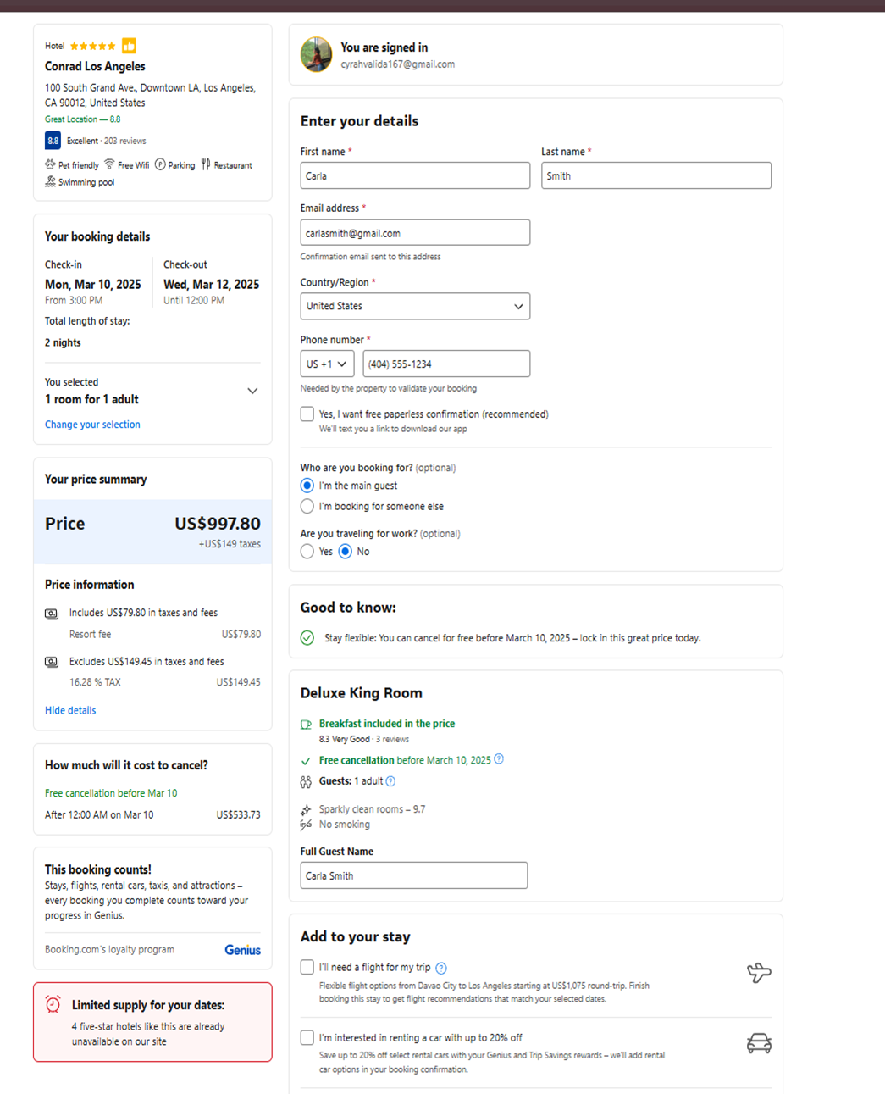
Task: Expand the room selection chevron
Action: 252,391
